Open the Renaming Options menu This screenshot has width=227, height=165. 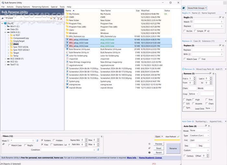pos(41,7)
